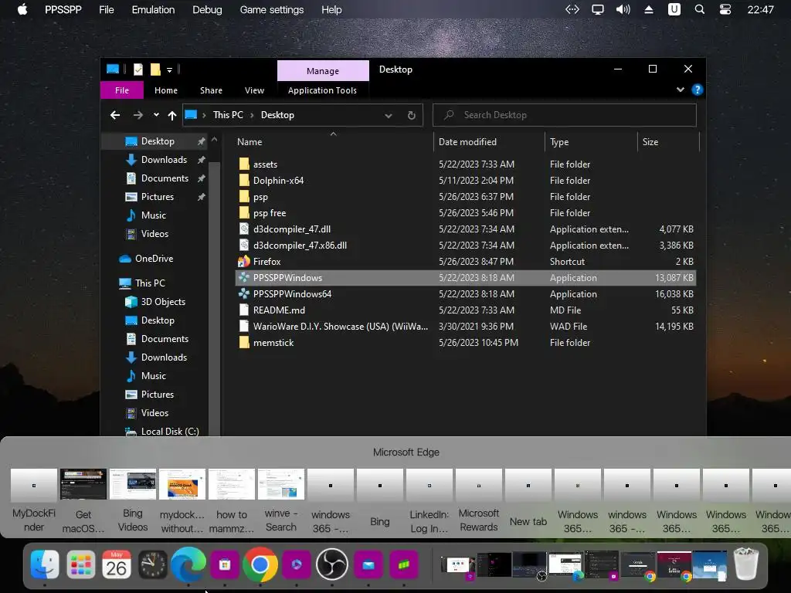Click New folder icon in Explorer title bar
Image resolution: width=791 pixels, height=593 pixels.
(155, 69)
